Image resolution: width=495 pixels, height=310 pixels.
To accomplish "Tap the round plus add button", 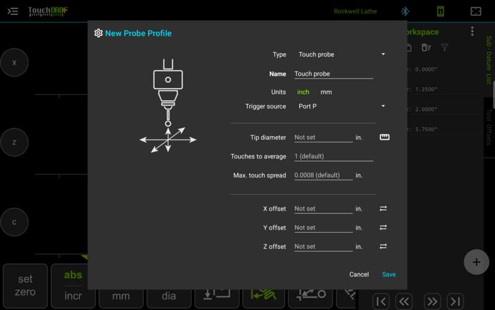I will pos(476,262).
